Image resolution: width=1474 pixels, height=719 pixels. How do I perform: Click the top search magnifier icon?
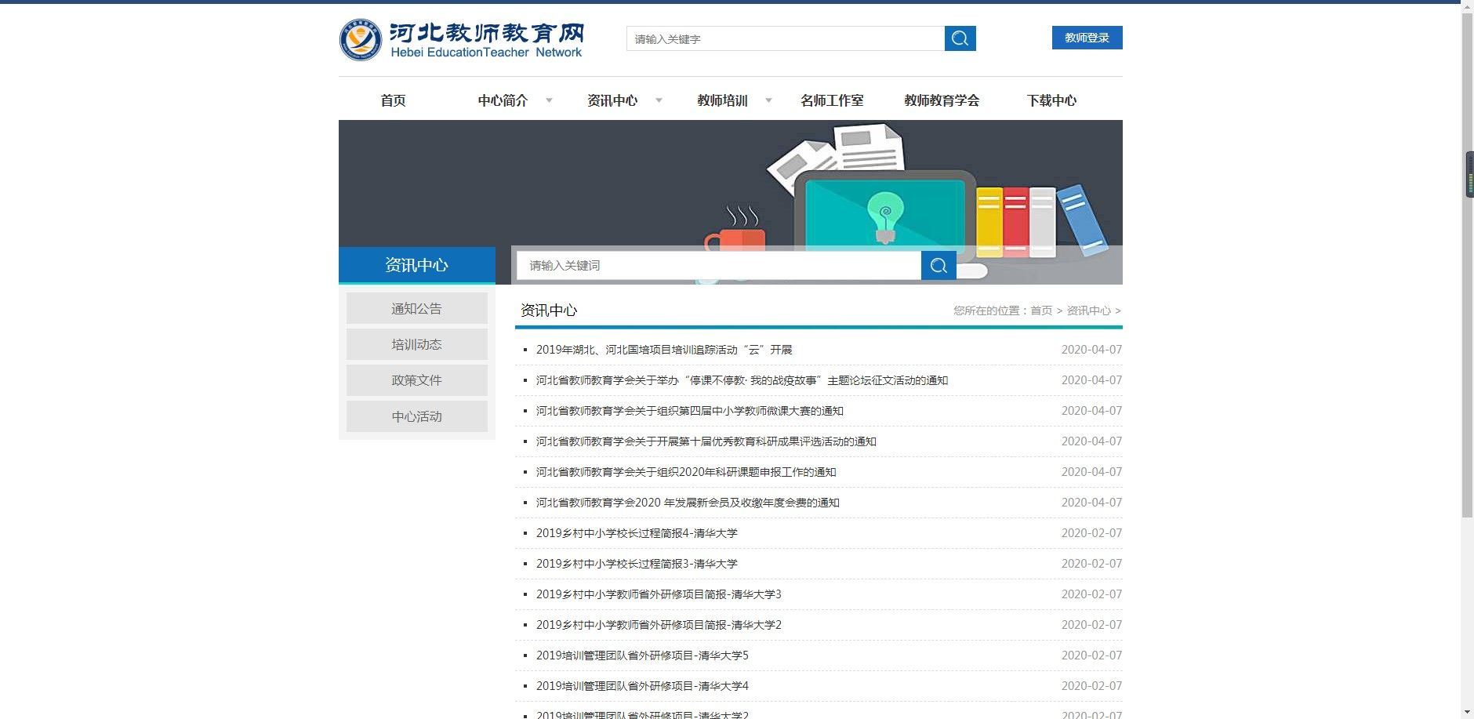960,38
